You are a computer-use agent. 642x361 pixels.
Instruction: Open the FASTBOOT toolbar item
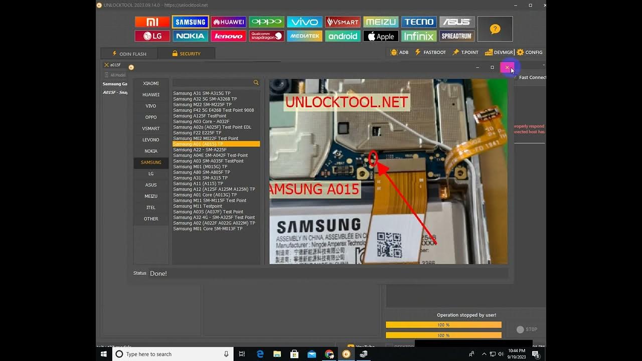(430, 52)
